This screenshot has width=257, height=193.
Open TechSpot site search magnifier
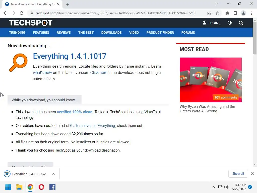coord(241,23)
